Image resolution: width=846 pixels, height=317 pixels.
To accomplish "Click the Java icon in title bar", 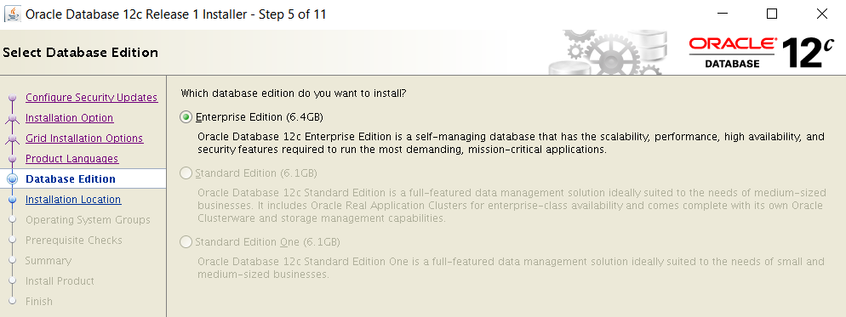I will coord(12,14).
